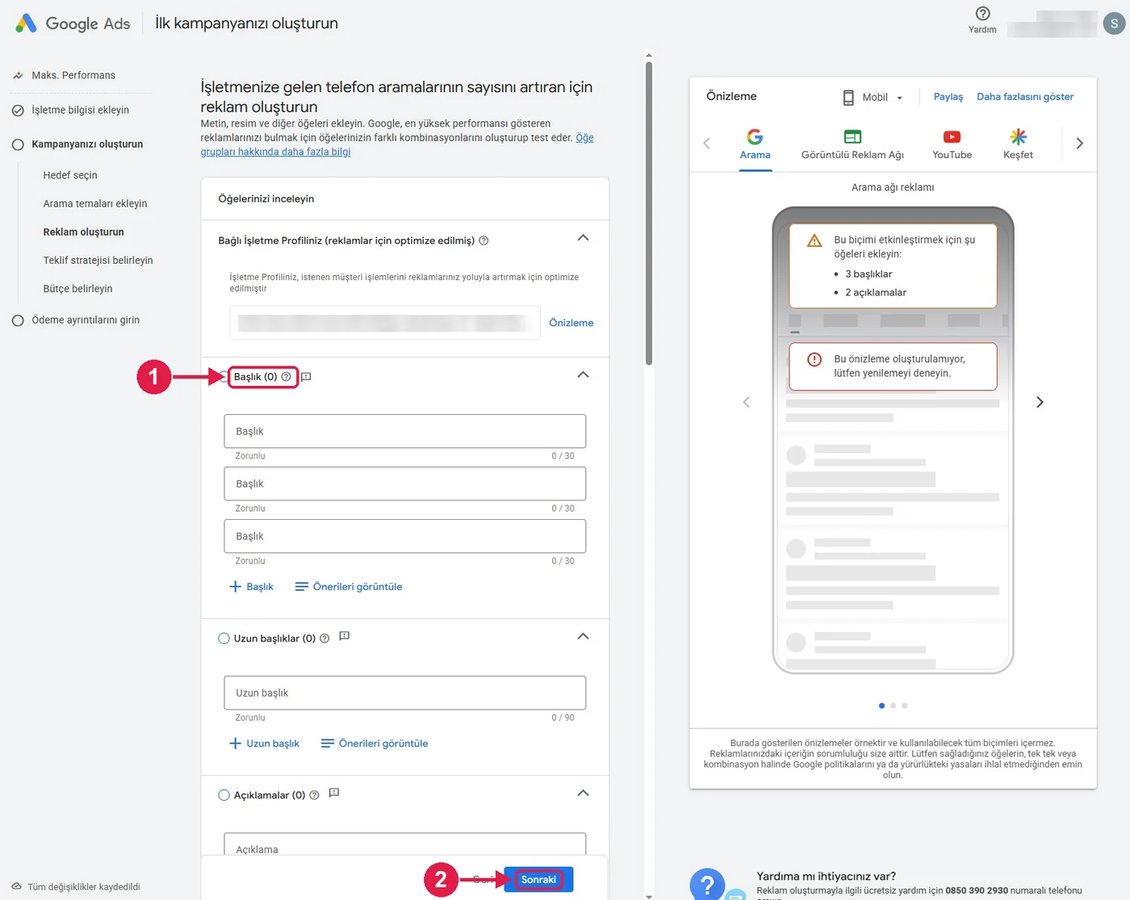1130x900 pixels.
Task: Click help icon next to Bağlı İşletme Profiliniz
Action: [483, 241]
